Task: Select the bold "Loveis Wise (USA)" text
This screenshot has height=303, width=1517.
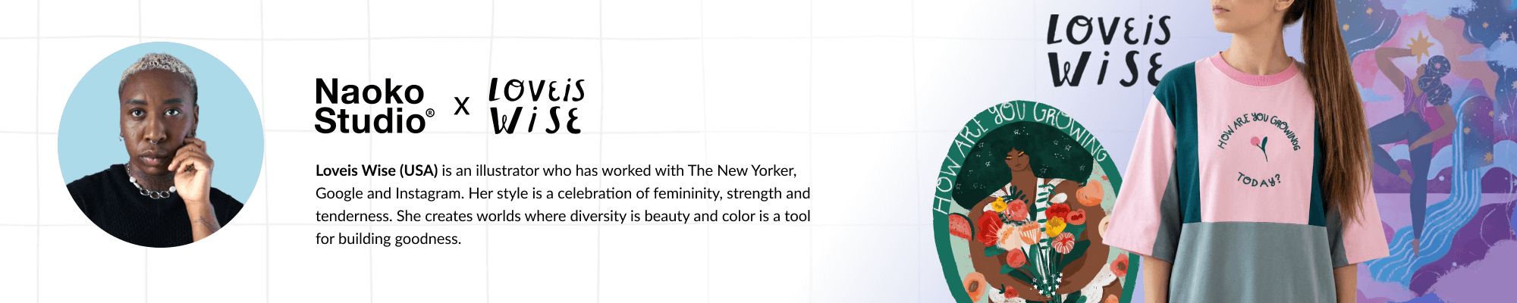Action: tap(376, 170)
